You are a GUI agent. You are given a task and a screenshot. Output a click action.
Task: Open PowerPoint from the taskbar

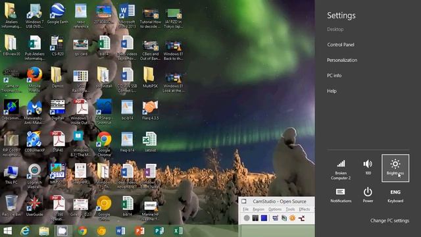[139, 231]
